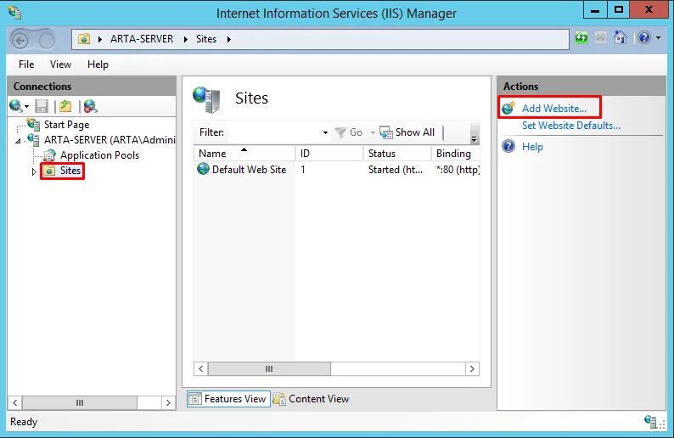674x438 pixels.
Task: Click the left arrow of the Connections scrollbar
Action: click(15, 402)
